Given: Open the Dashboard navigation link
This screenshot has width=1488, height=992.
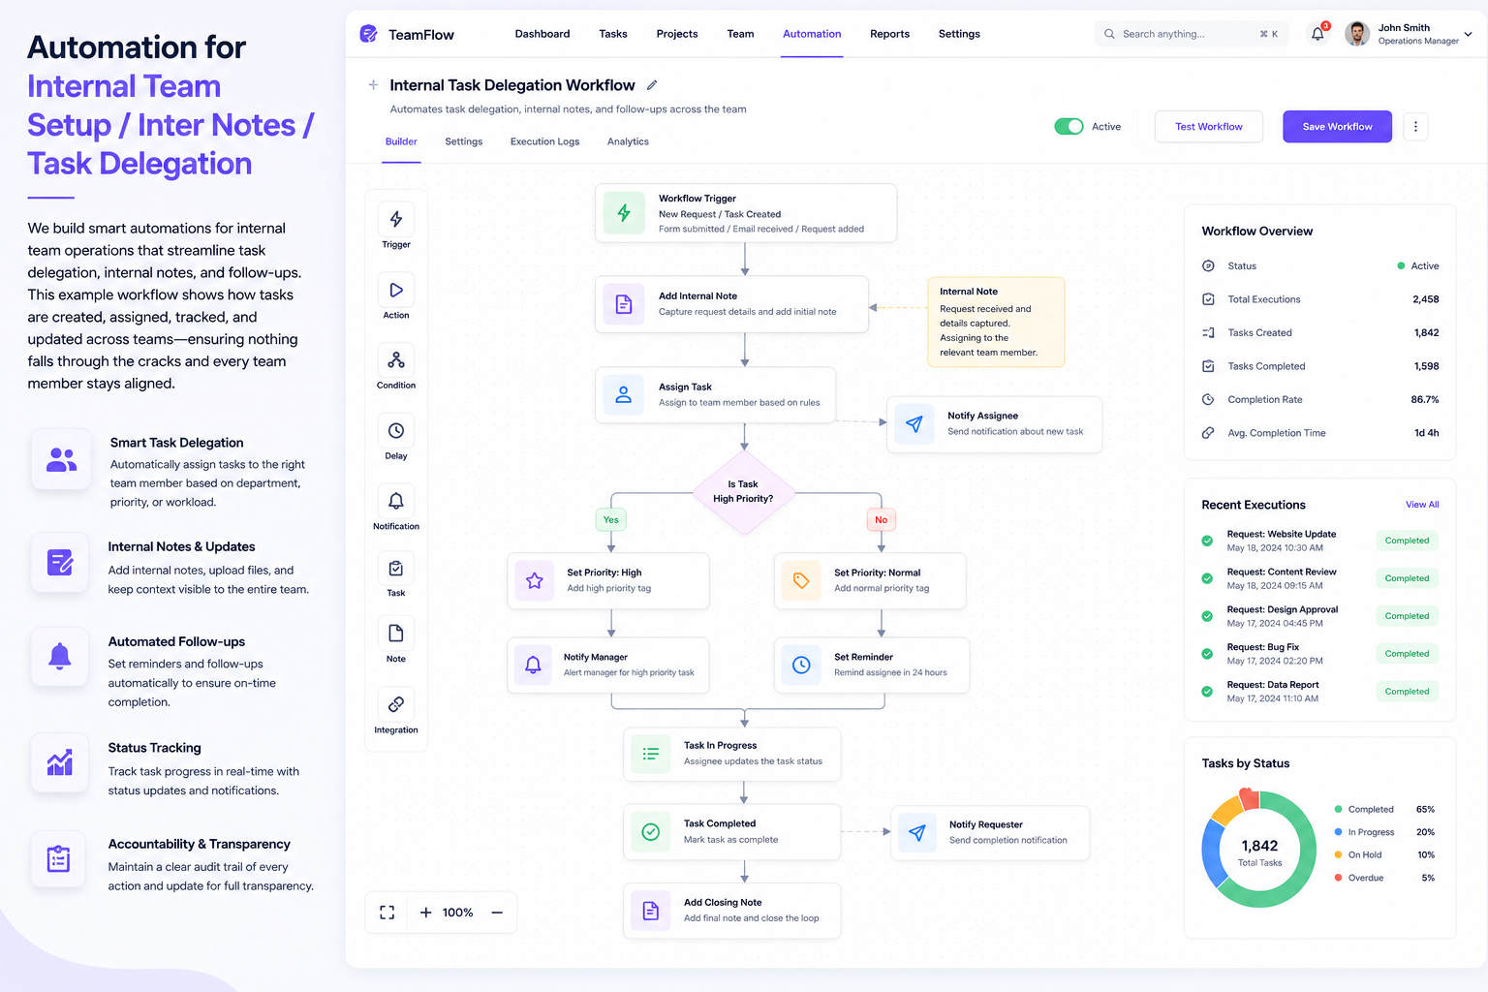Looking at the screenshot, I should tap(542, 34).
